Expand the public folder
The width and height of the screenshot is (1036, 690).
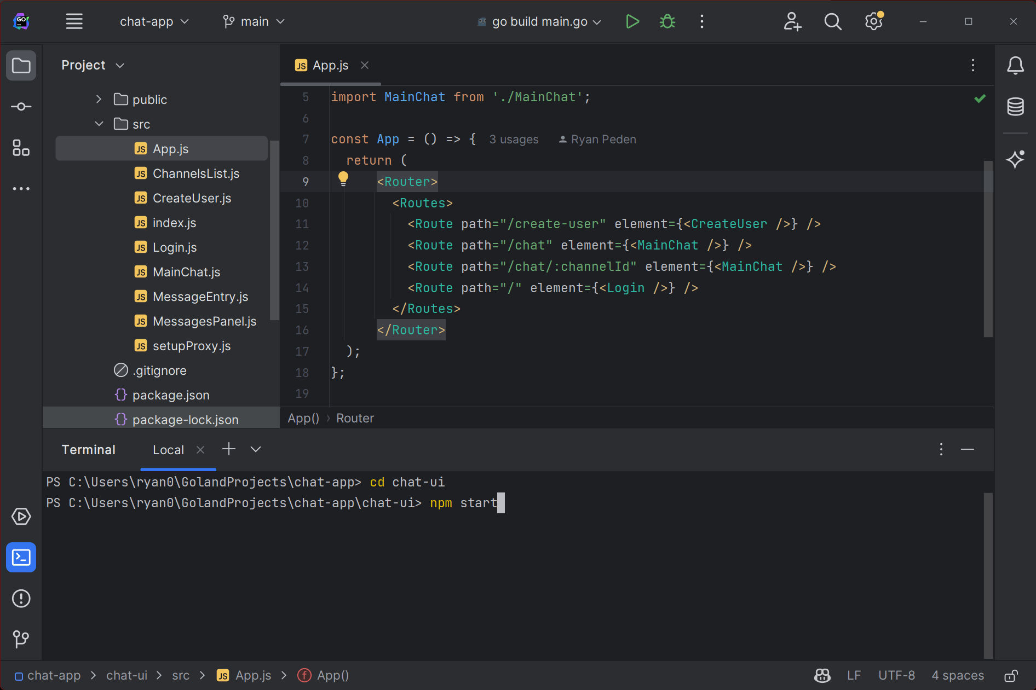(x=99, y=100)
